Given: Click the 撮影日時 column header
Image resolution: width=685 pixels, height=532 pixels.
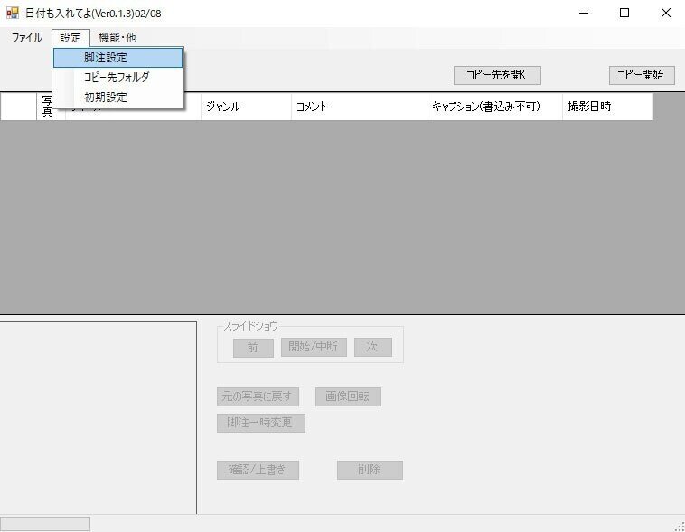Looking at the screenshot, I should pyautogui.click(x=607, y=107).
